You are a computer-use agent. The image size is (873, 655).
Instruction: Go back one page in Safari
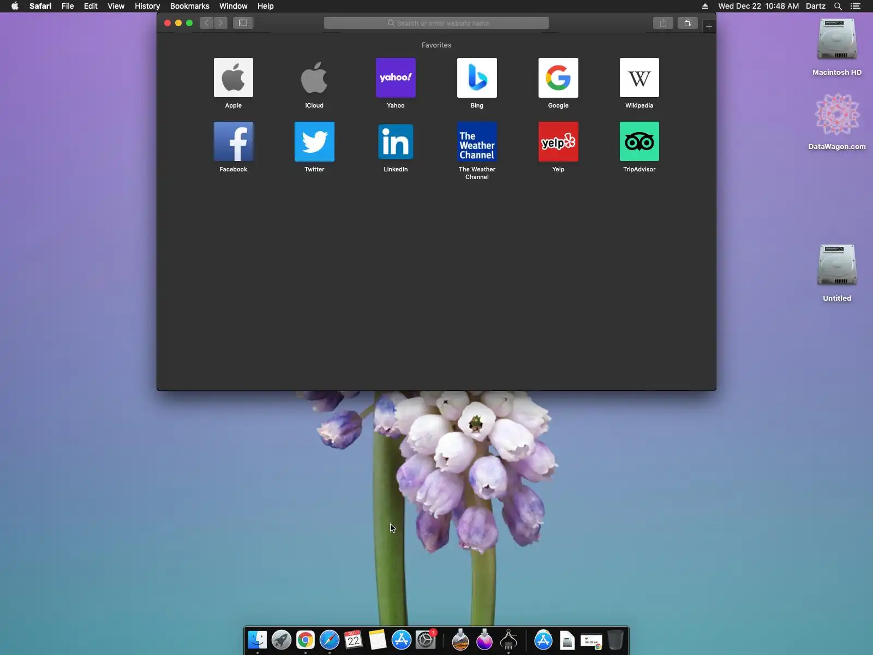tap(206, 23)
